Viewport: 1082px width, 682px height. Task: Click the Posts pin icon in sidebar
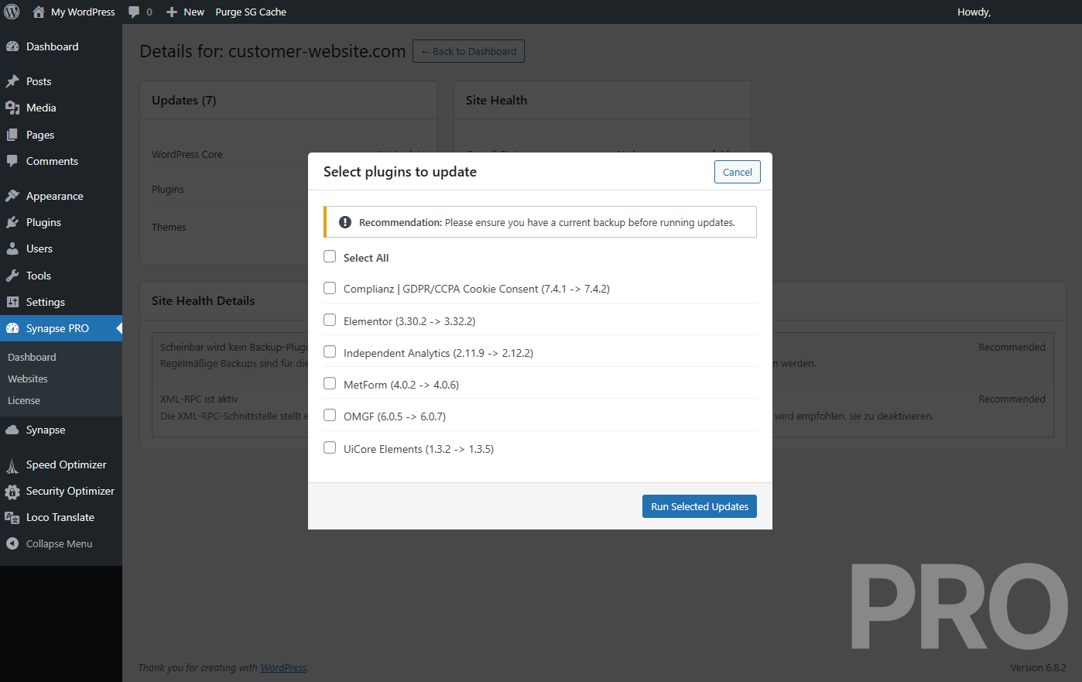(12, 81)
